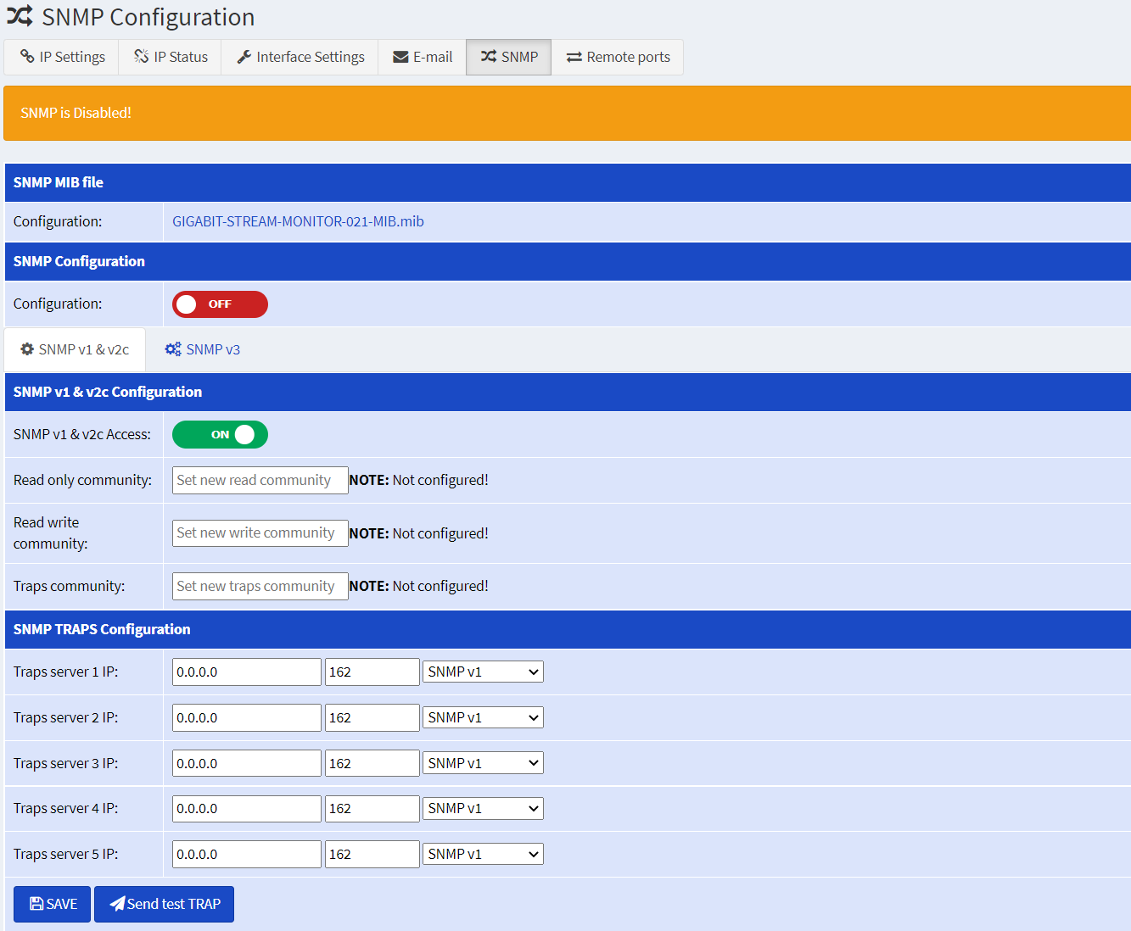Open Traps server 2 SNMP version dropdown
The height and width of the screenshot is (931, 1131).
pos(483,717)
